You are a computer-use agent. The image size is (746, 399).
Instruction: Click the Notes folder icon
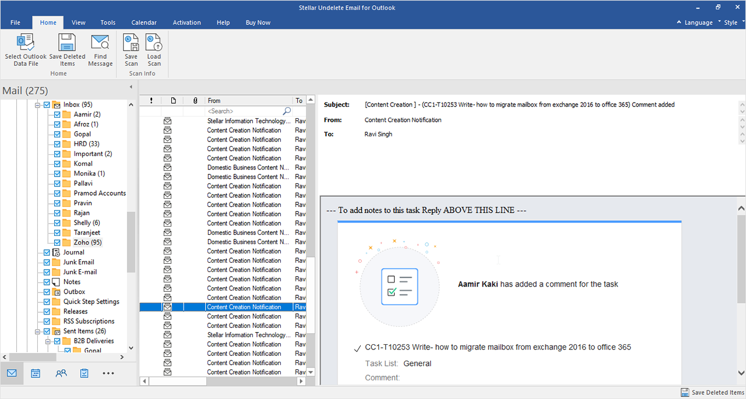coord(57,282)
